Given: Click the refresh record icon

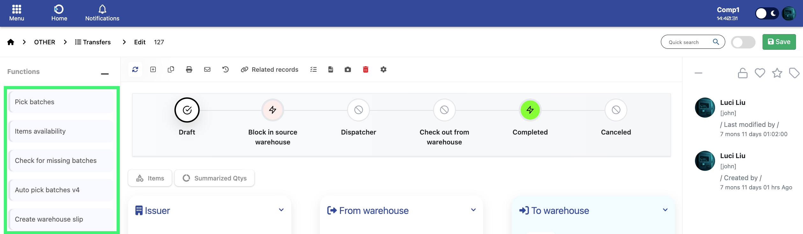Looking at the screenshot, I should [135, 69].
